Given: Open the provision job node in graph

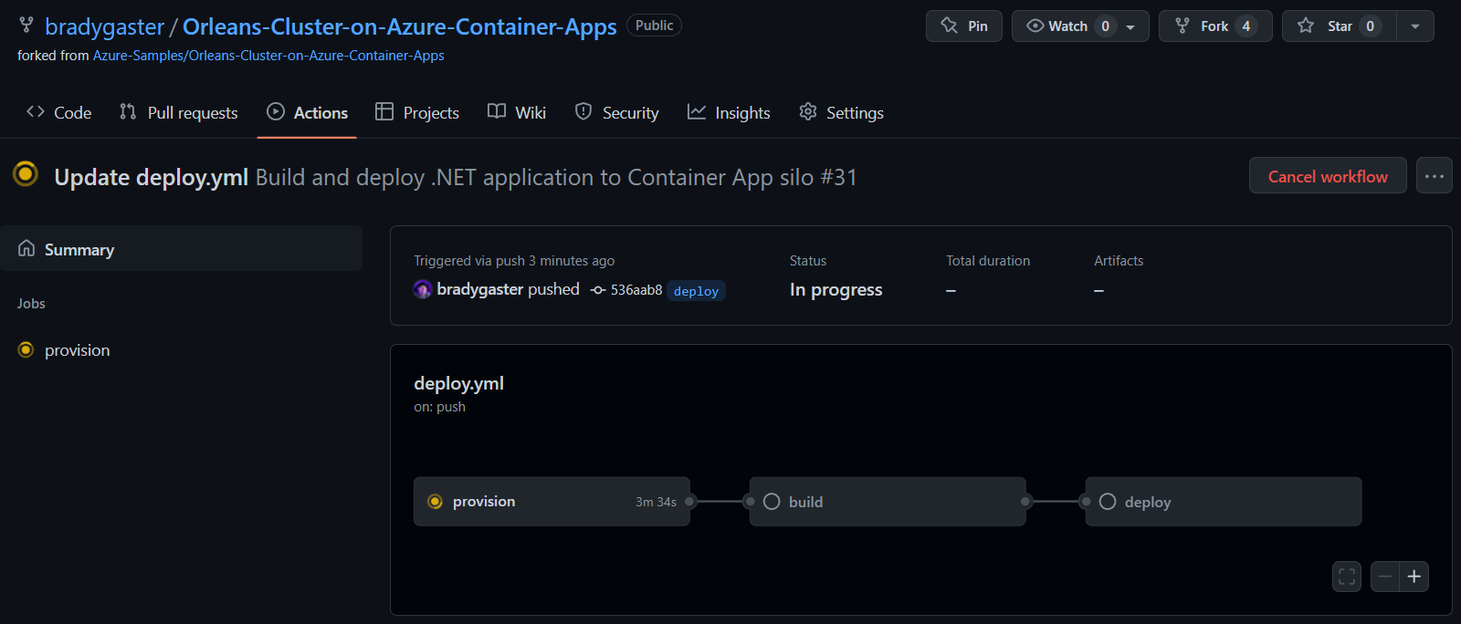Looking at the screenshot, I should [552, 502].
